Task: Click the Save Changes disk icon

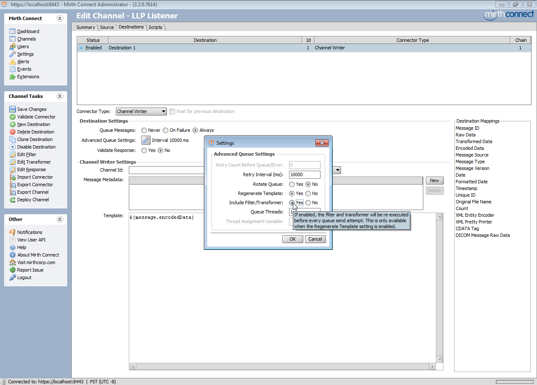Action: 13,109
